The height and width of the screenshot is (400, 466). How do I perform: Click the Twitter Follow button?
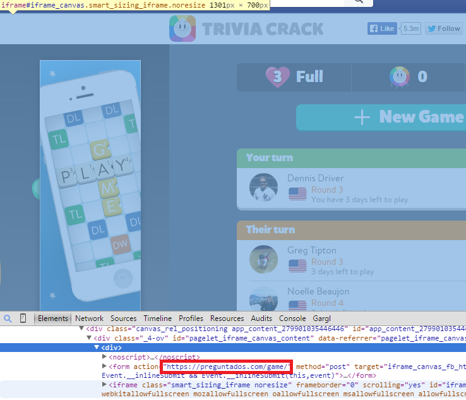coord(443,28)
